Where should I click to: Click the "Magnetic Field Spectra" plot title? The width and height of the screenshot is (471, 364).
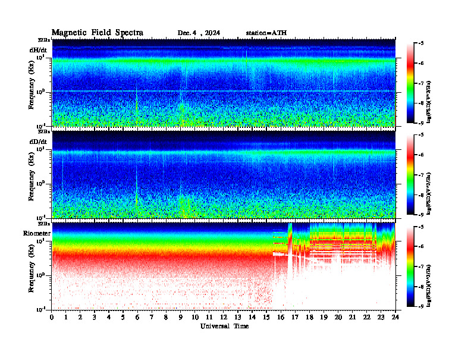tap(98, 33)
